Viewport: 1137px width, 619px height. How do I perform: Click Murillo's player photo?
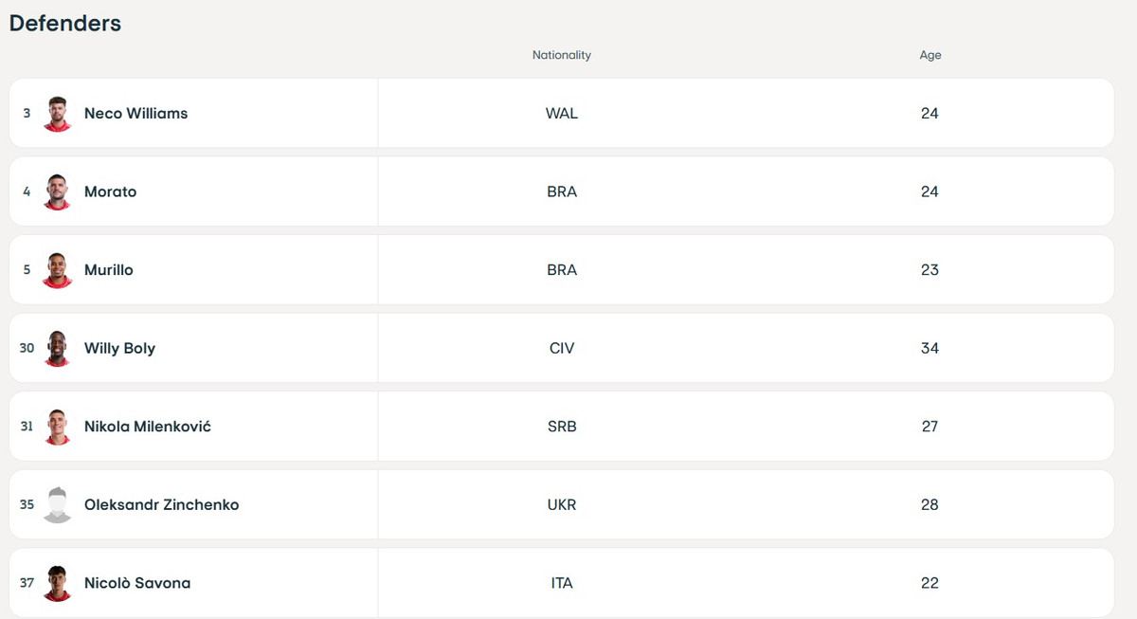58,270
